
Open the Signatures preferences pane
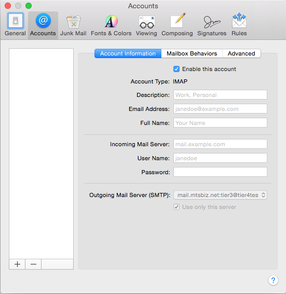coord(212,25)
